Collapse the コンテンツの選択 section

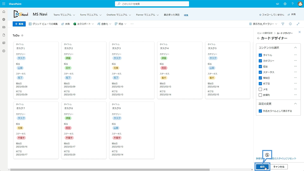295,48
